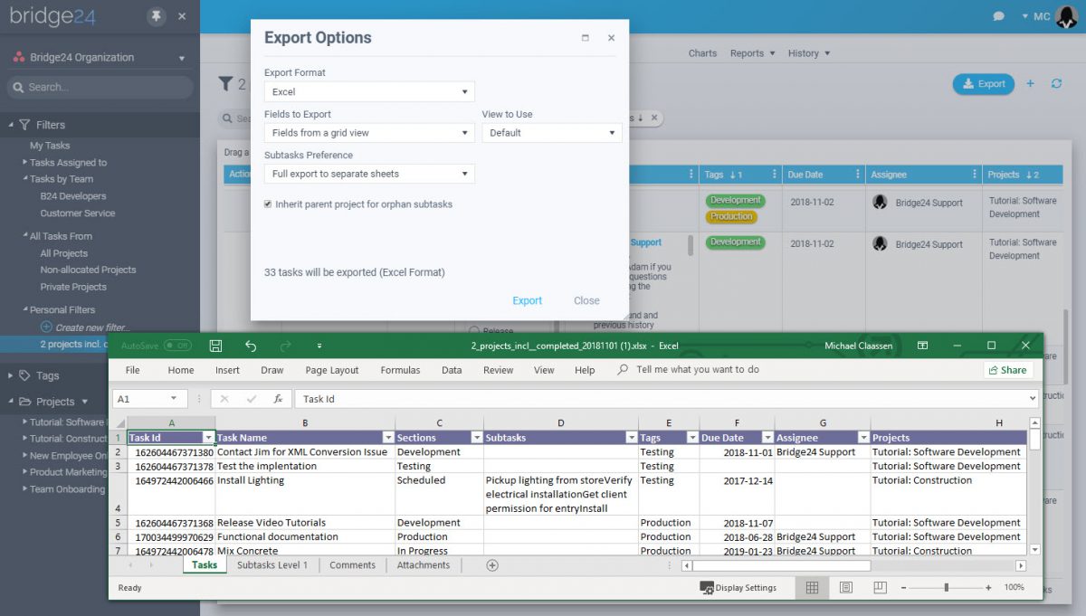Open Task Name column filter dropdown
This screenshot has height=616, width=1086.
click(387, 438)
